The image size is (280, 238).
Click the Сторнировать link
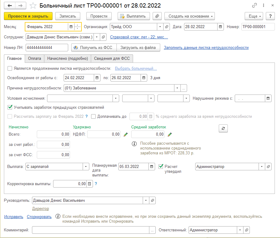point(39,217)
